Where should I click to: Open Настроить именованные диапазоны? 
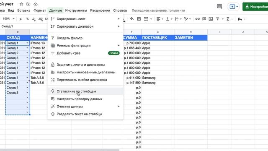point(85,72)
